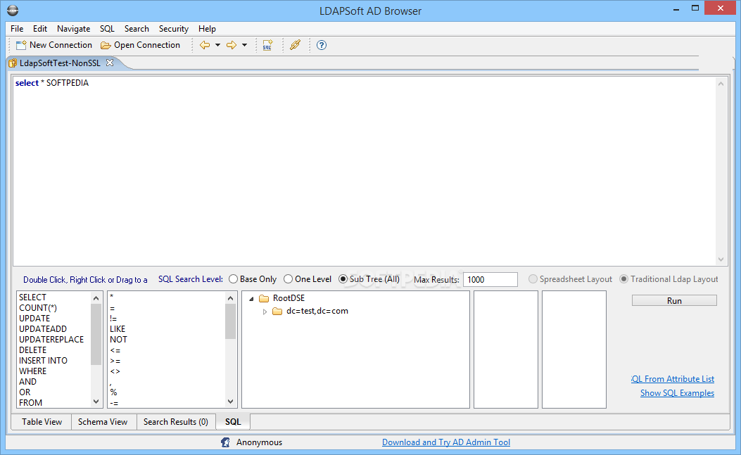
Task: Select AND in the keyword list
Action: [x=27, y=382]
